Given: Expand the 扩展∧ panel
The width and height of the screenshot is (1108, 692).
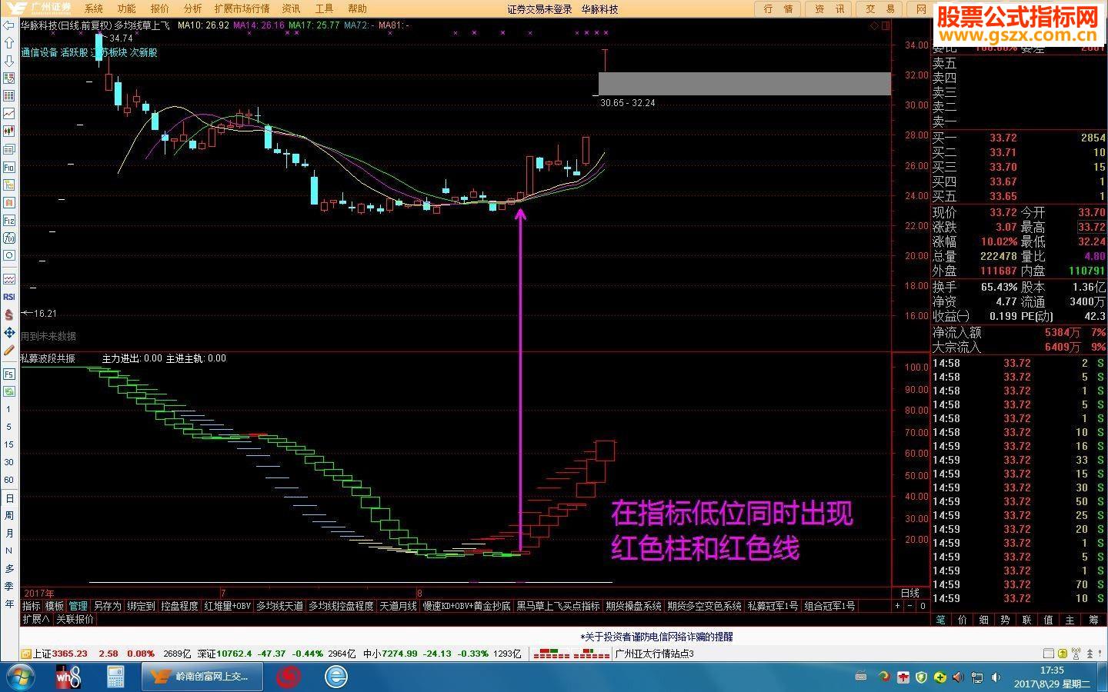Looking at the screenshot, I should pyautogui.click(x=35, y=619).
